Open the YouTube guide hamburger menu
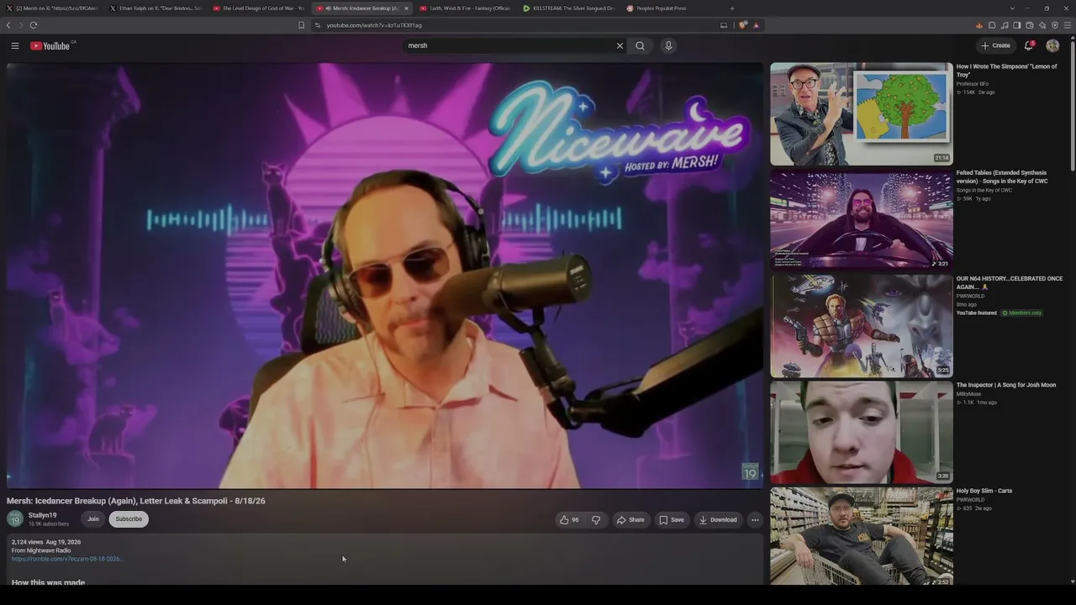The height and width of the screenshot is (605, 1076). point(15,45)
